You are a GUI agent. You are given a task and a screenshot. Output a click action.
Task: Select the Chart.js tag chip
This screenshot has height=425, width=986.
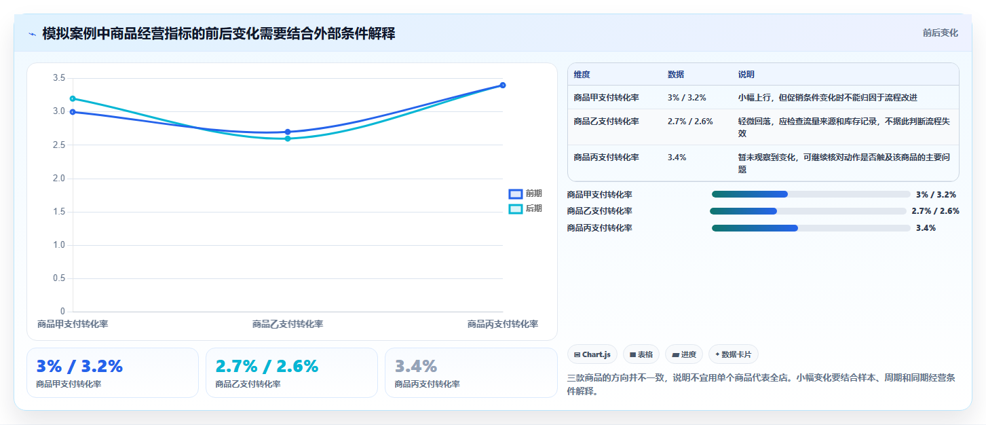click(x=592, y=354)
